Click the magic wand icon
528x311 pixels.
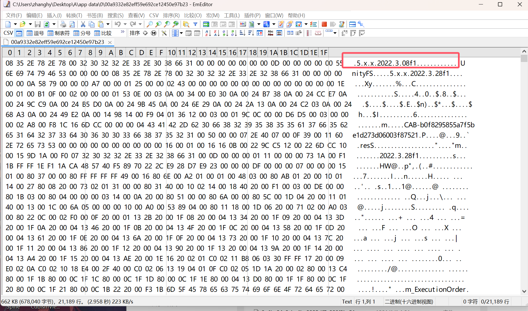[x=164, y=33]
